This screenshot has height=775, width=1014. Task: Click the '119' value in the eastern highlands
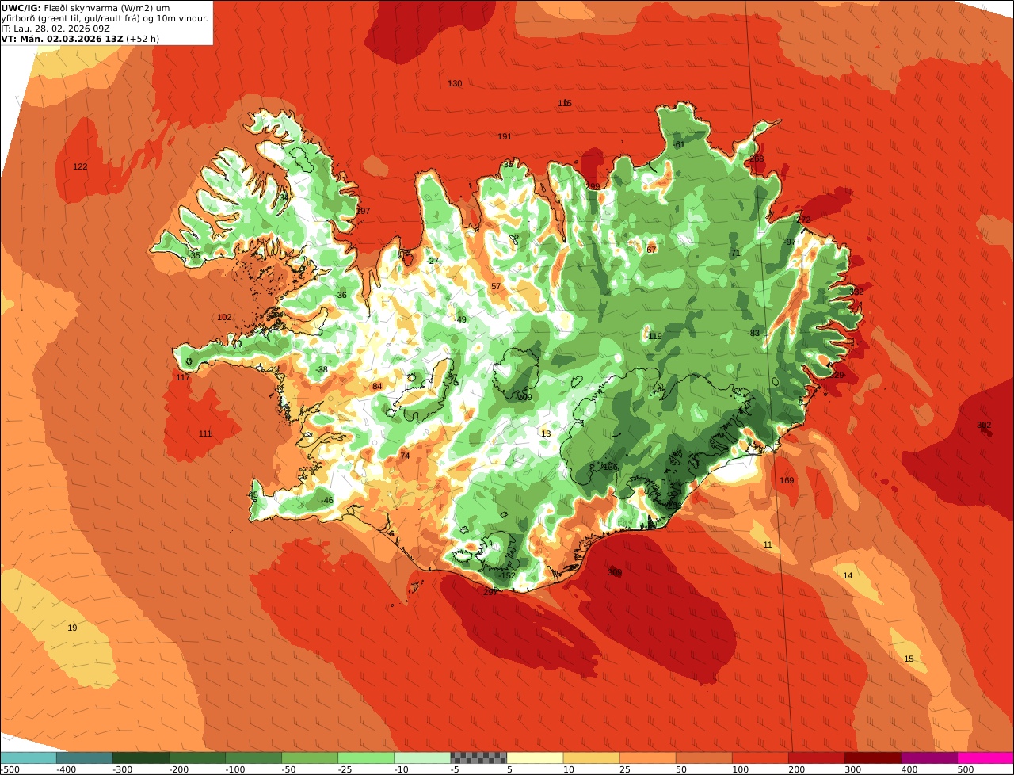point(655,337)
